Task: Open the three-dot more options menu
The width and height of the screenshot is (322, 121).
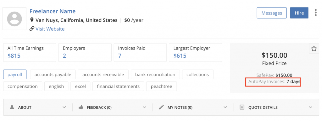Action: click(x=316, y=13)
